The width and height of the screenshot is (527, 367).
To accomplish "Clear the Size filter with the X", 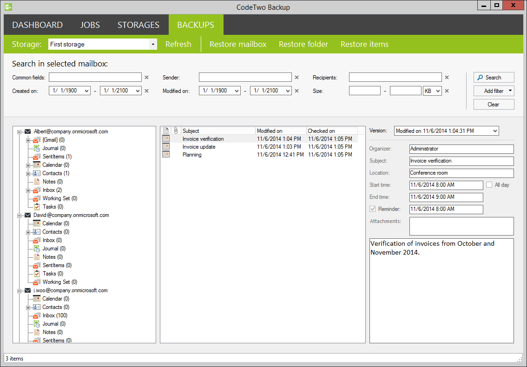I will 447,91.
